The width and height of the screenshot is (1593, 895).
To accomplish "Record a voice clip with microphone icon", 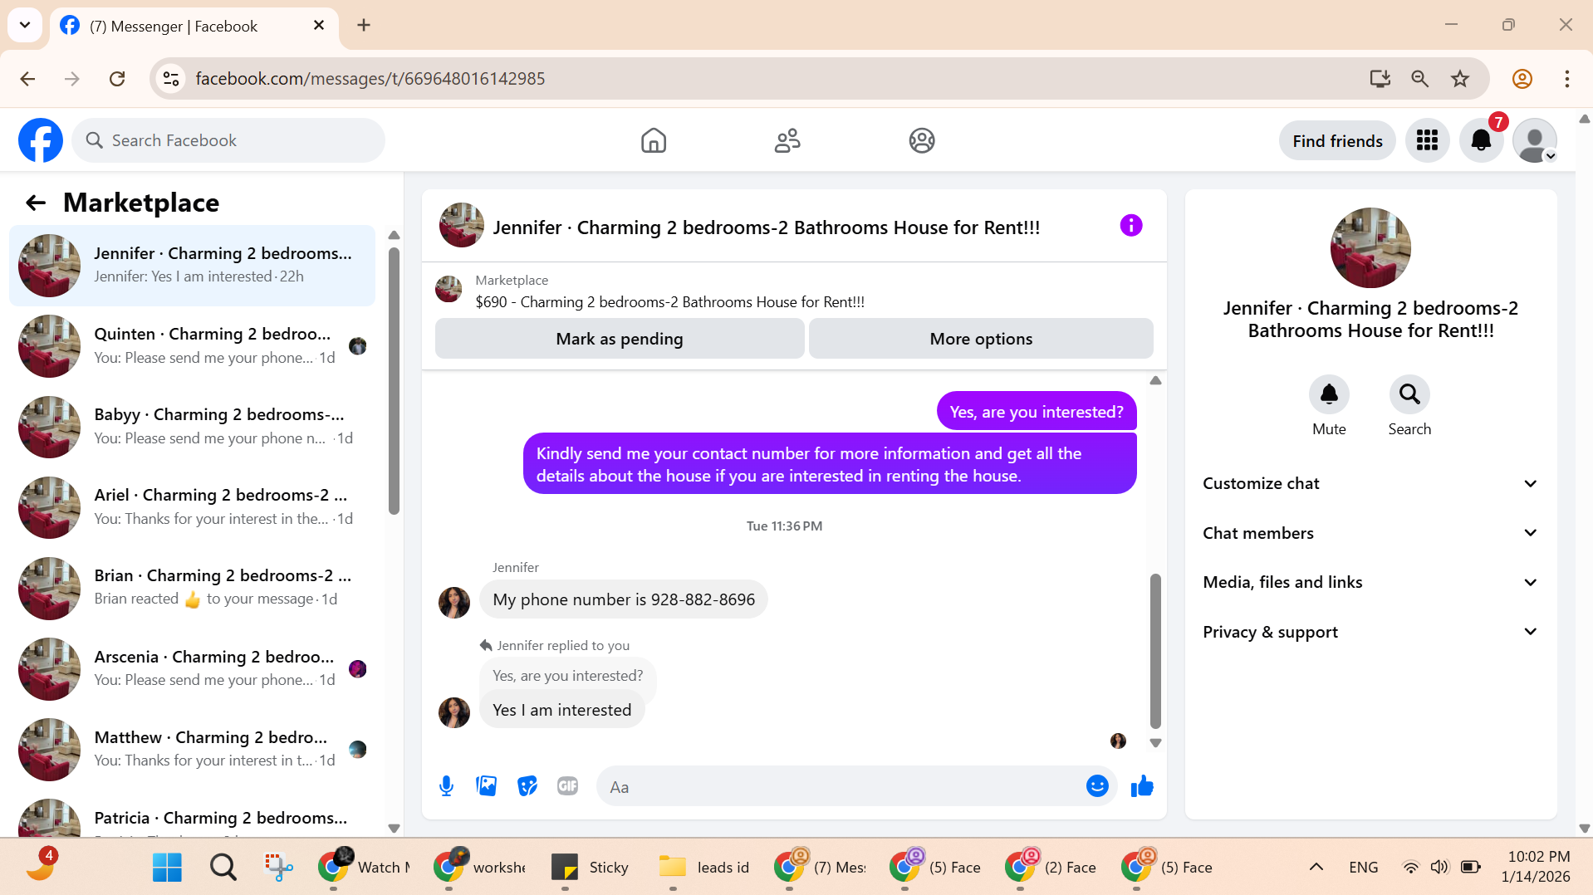I will pos(446,785).
